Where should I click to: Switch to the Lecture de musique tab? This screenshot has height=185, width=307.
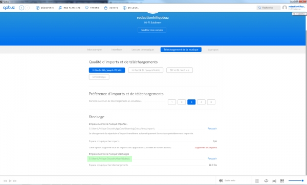pyautogui.click(x=143, y=50)
